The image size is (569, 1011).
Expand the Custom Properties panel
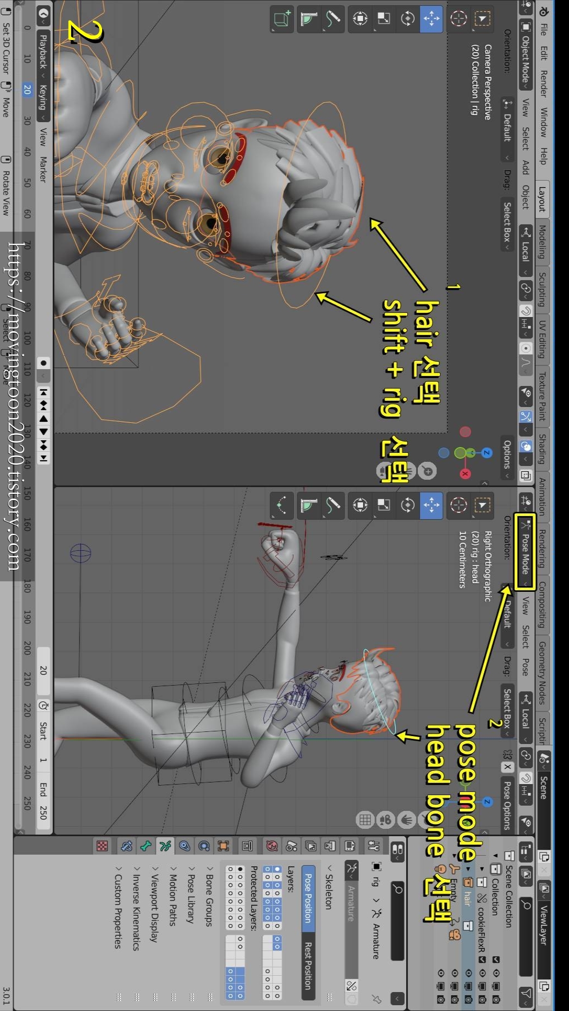coord(119,907)
